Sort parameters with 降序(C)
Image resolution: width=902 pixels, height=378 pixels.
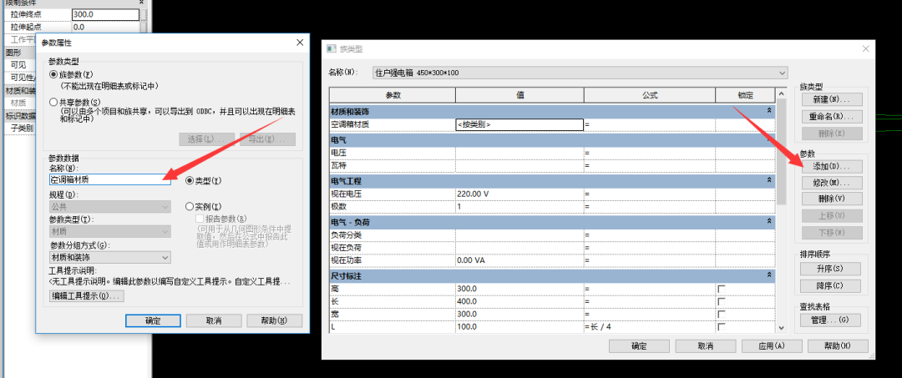tap(831, 286)
